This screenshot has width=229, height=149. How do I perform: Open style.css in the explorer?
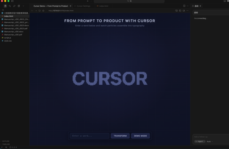pyautogui.click(x=15, y=41)
